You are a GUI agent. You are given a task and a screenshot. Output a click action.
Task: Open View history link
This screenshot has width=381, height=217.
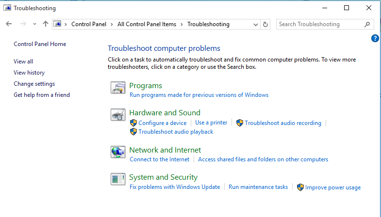click(x=29, y=73)
